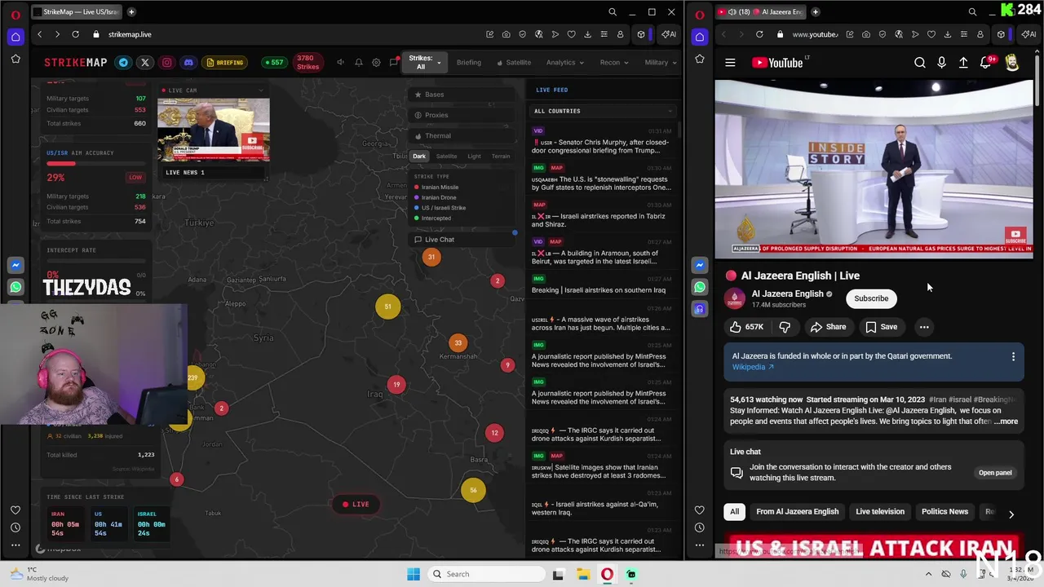Reload the YouTube browser page

759,34
